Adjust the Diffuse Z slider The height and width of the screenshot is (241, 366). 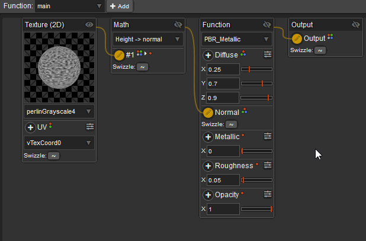(256, 98)
